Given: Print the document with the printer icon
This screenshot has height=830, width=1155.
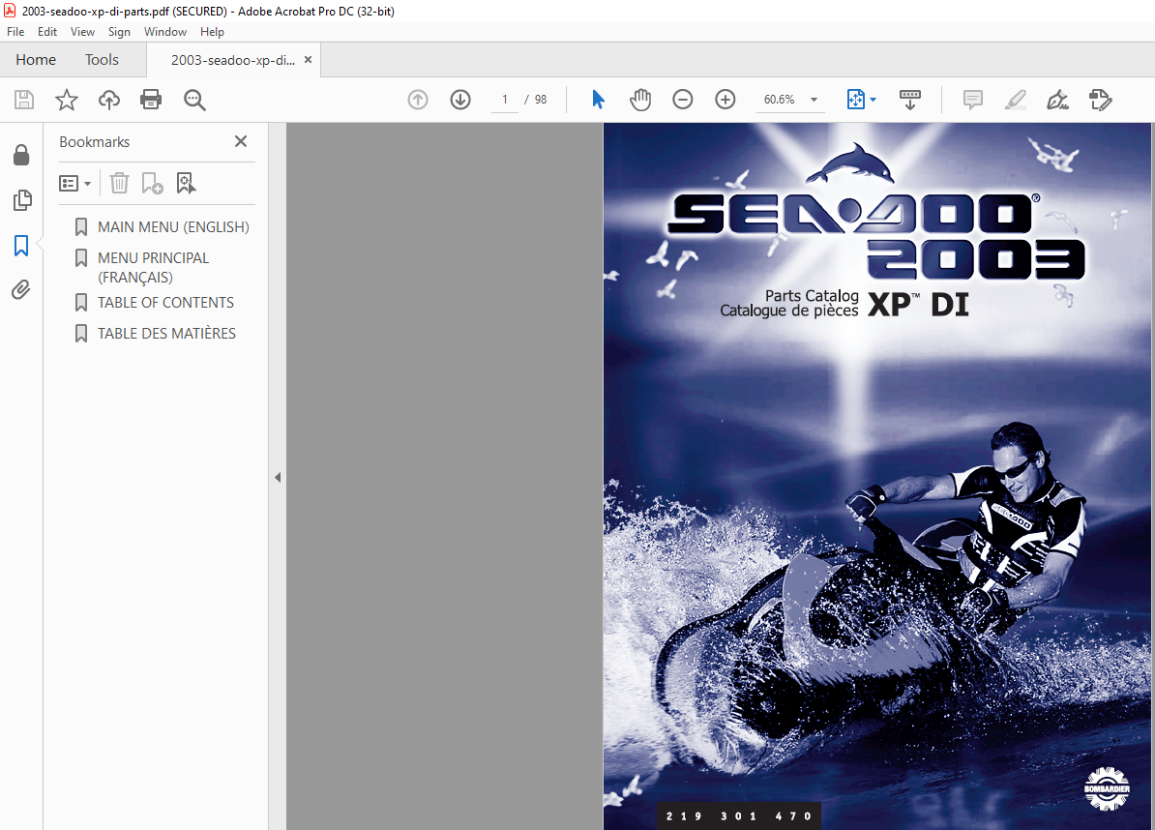Looking at the screenshot, I should pyautogui.click(x=151, y=100).
